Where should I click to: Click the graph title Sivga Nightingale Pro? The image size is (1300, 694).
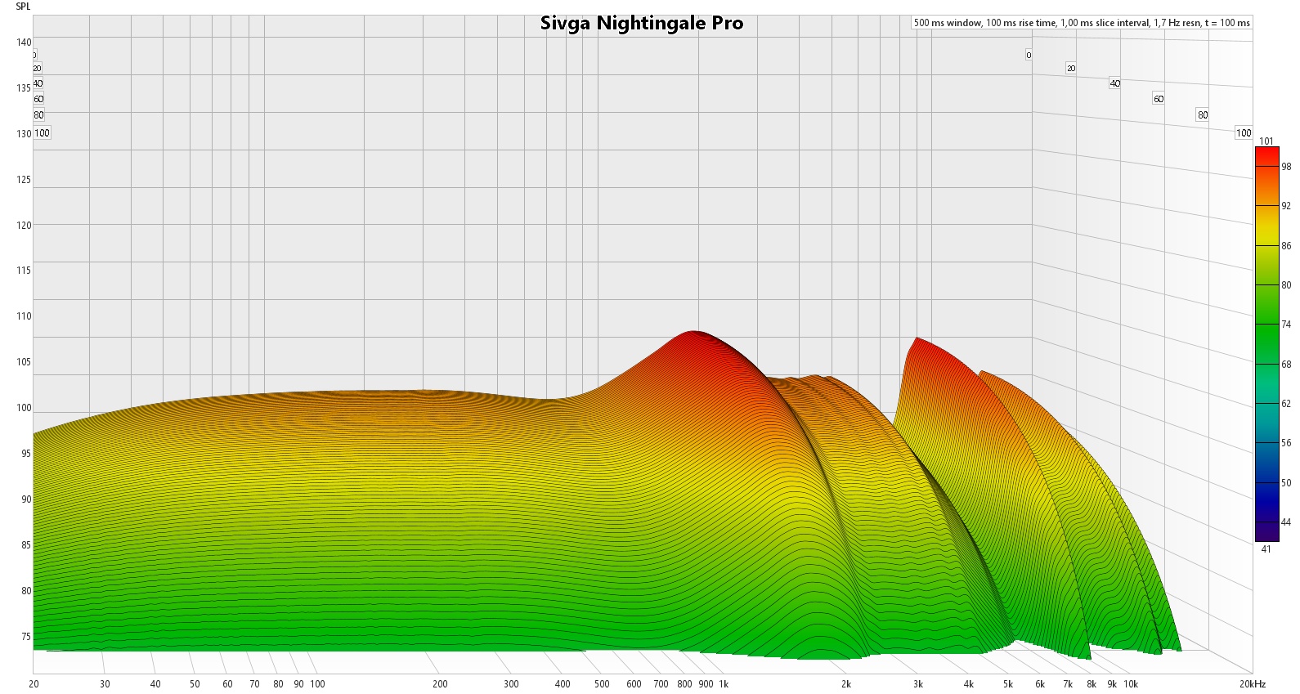(x=642, y=23)
